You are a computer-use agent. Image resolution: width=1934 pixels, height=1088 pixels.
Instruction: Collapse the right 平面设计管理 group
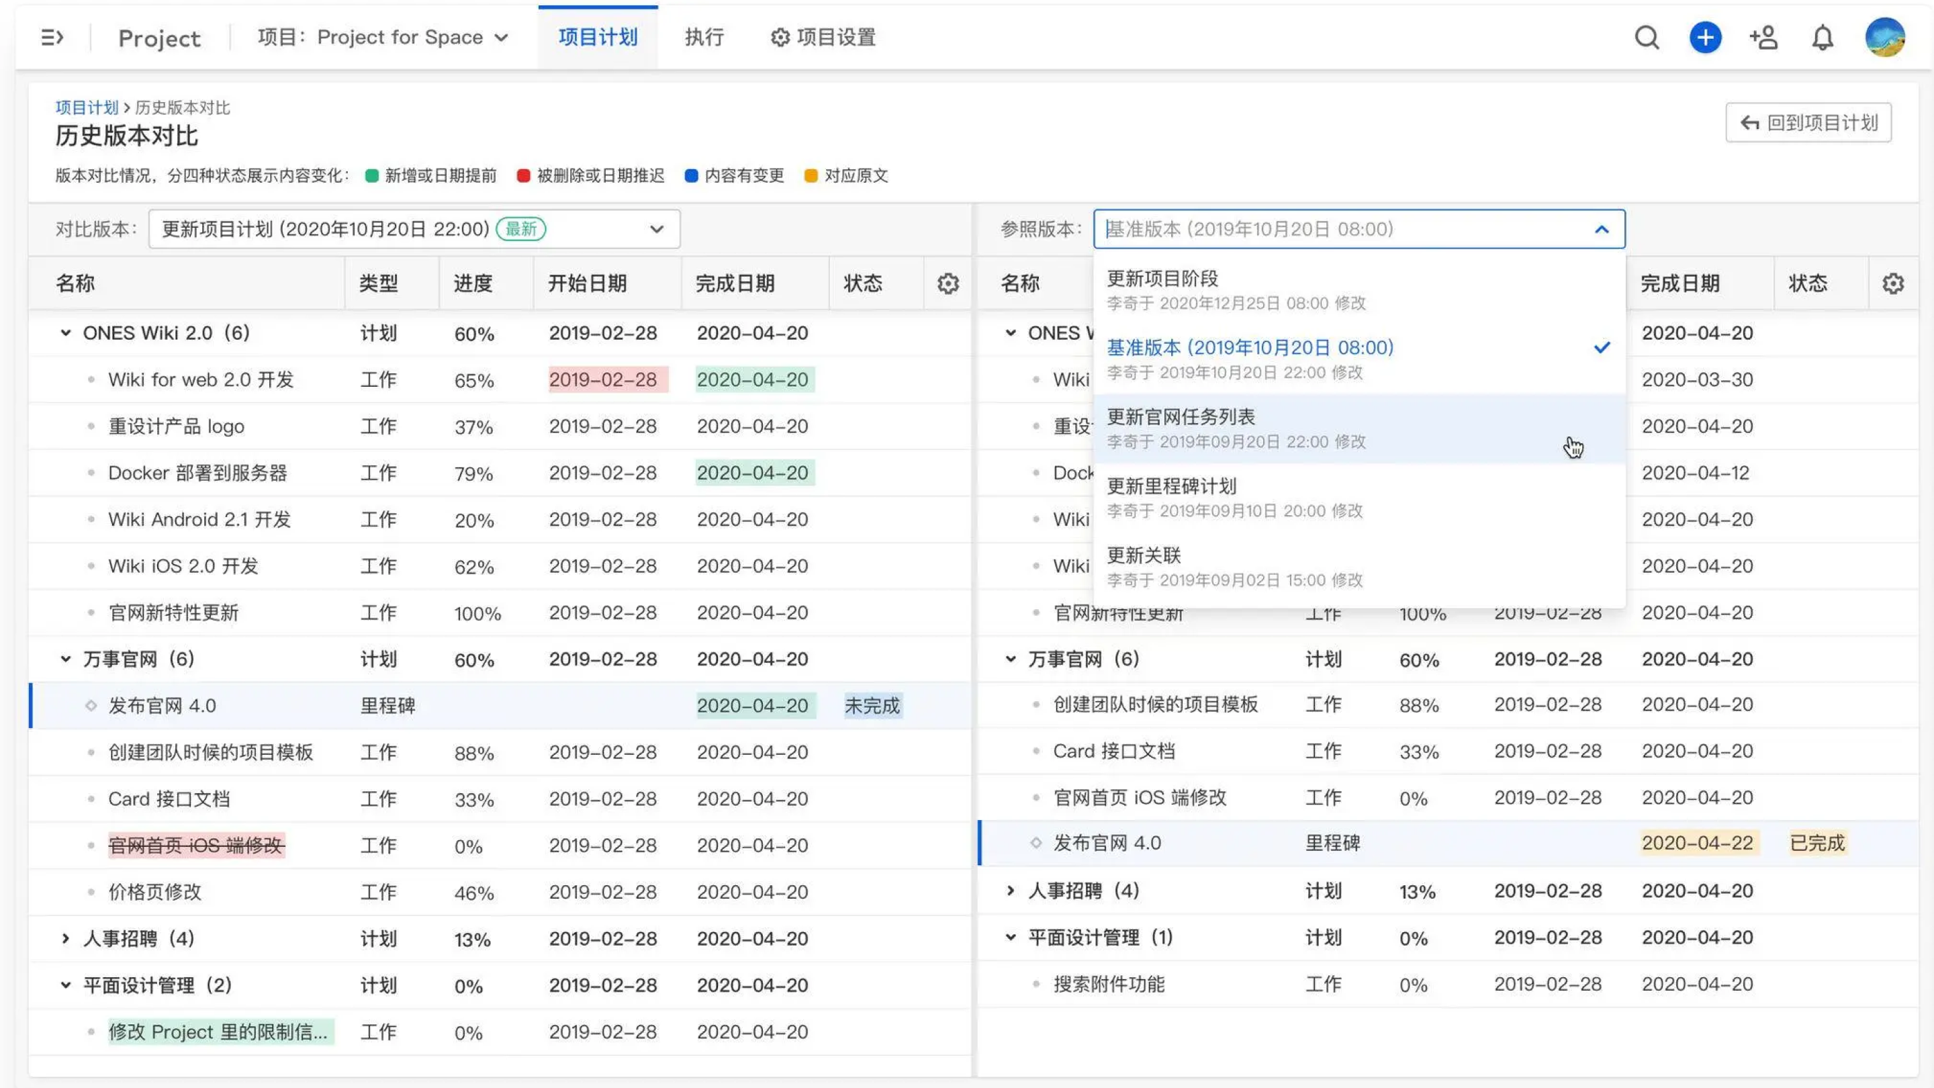click(x=1011, y=937)
